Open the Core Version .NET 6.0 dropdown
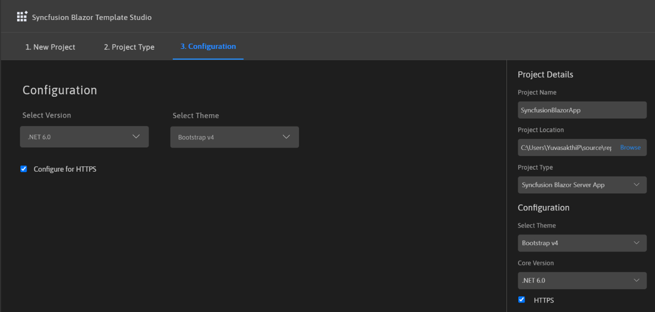This screenshot has height=312, width=655. [x=581, y=280]
